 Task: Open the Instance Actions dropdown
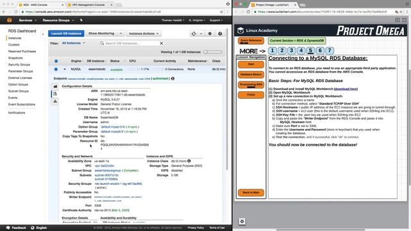[x=144, y=33]
